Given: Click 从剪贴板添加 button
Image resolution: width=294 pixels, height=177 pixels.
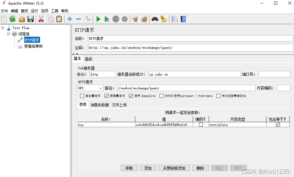Looking at the screenshot, I should coord(174,168).
